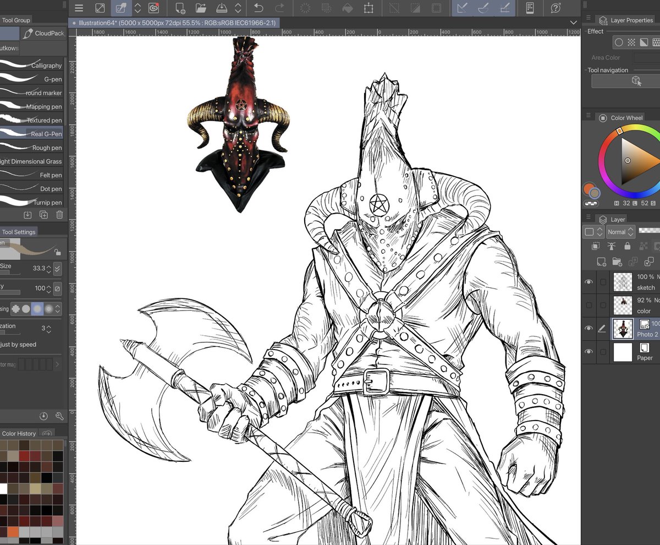The height and width of the screenshot is (545, 660).
Task: Open the Color History tab
Action: [19, 433]
